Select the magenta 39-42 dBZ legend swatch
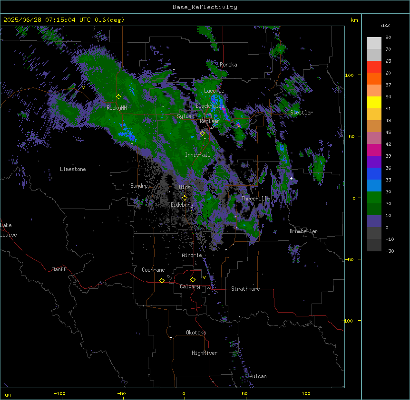 374,150
